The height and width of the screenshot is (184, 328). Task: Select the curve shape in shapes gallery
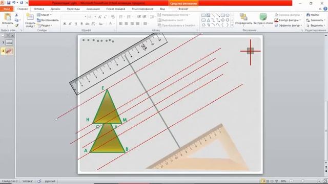coord(218,25)
